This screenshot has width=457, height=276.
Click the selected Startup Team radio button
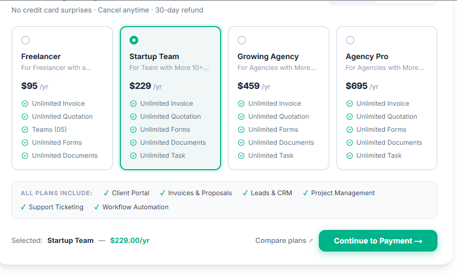pos(134,40)
